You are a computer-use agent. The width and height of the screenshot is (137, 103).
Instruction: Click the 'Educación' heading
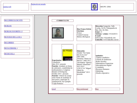(81, 51)
